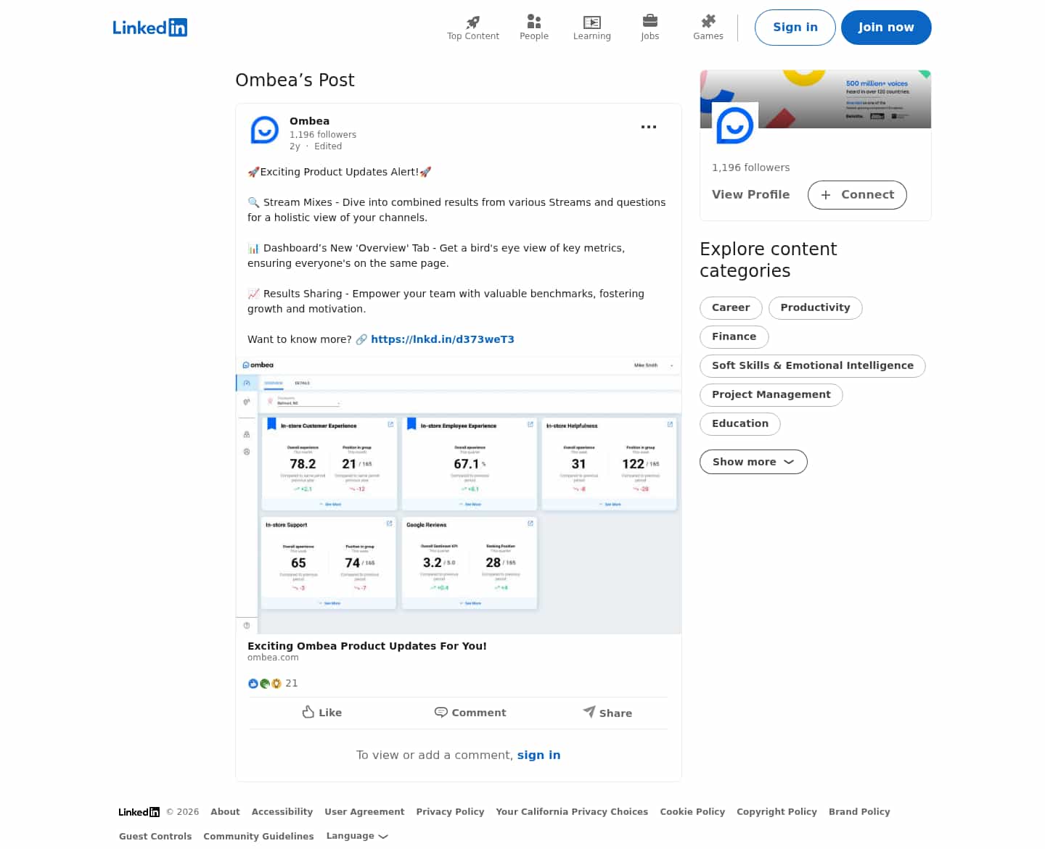Open the Language dropdown in the footer
The image size is (1045, 849).
pos(357,836)
